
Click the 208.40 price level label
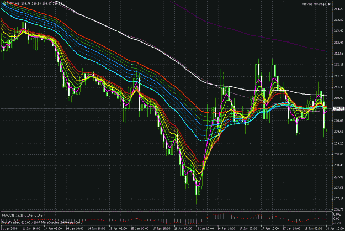pos(339,165)
